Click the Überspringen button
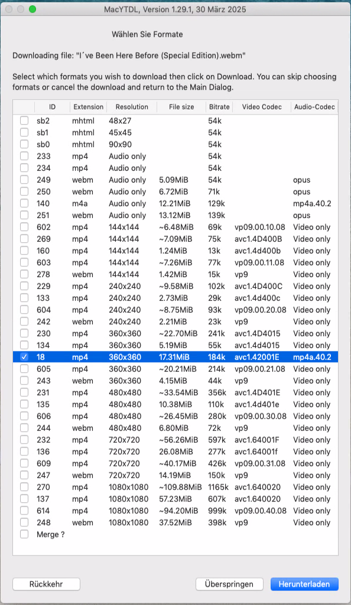 point(229,584)
